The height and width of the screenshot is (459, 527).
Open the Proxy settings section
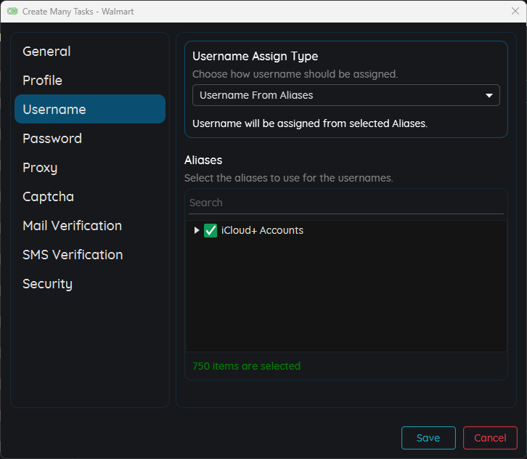[40, 168]
